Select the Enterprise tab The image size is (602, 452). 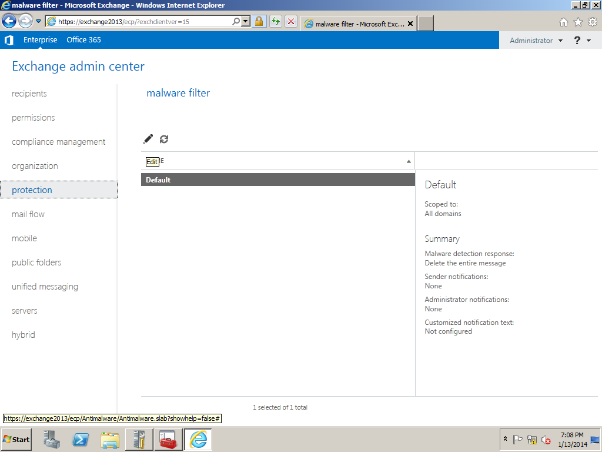coord(41,40)
